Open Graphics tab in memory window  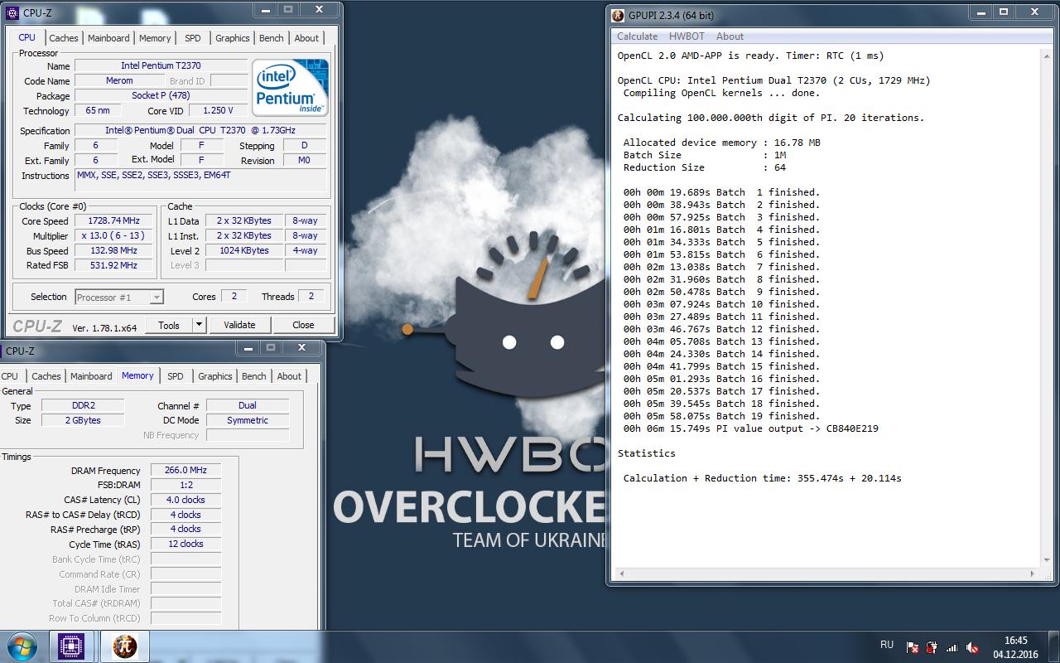tap(215, 376)
